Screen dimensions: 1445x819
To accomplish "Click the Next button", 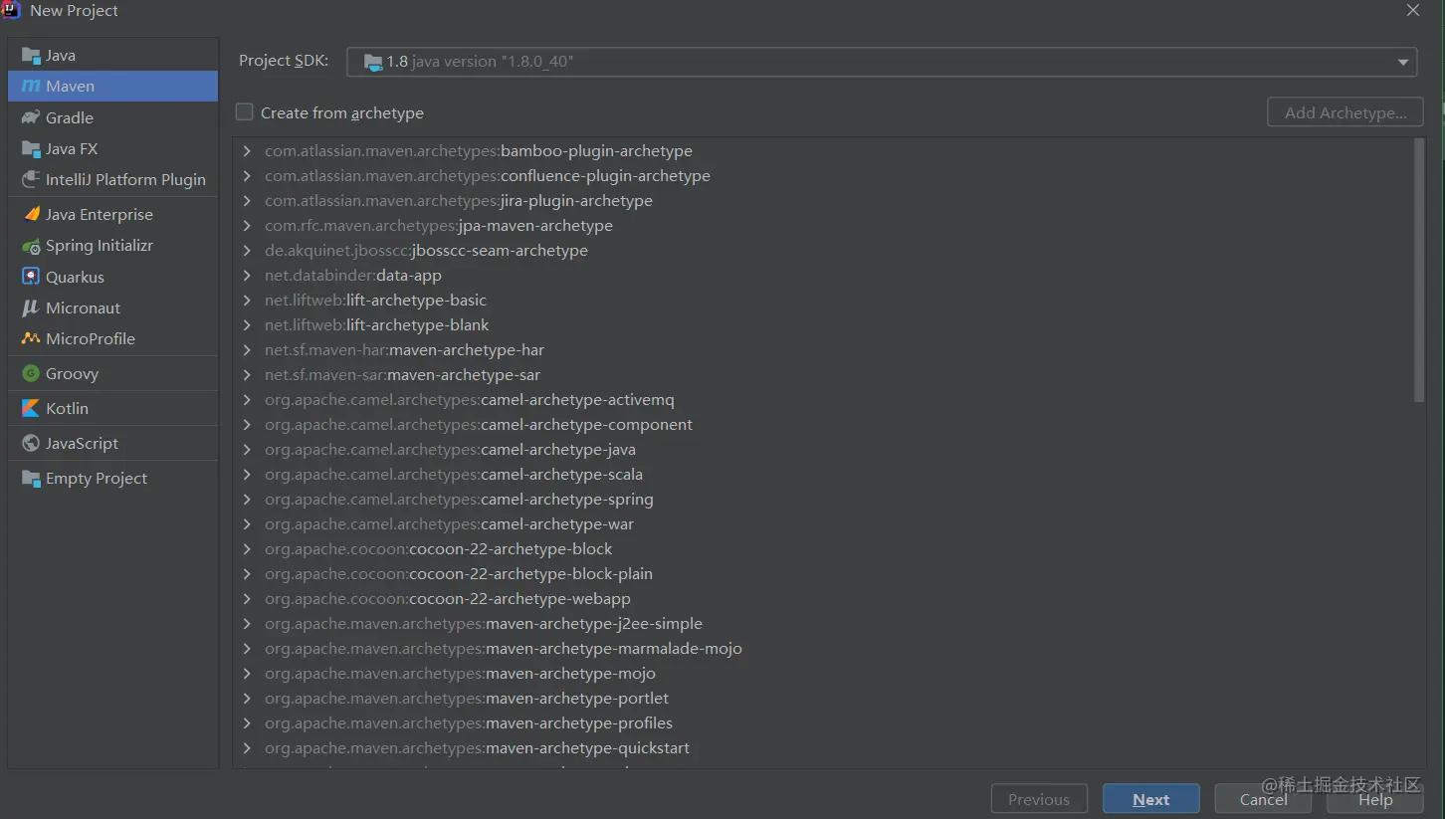I will point(1150,799).
